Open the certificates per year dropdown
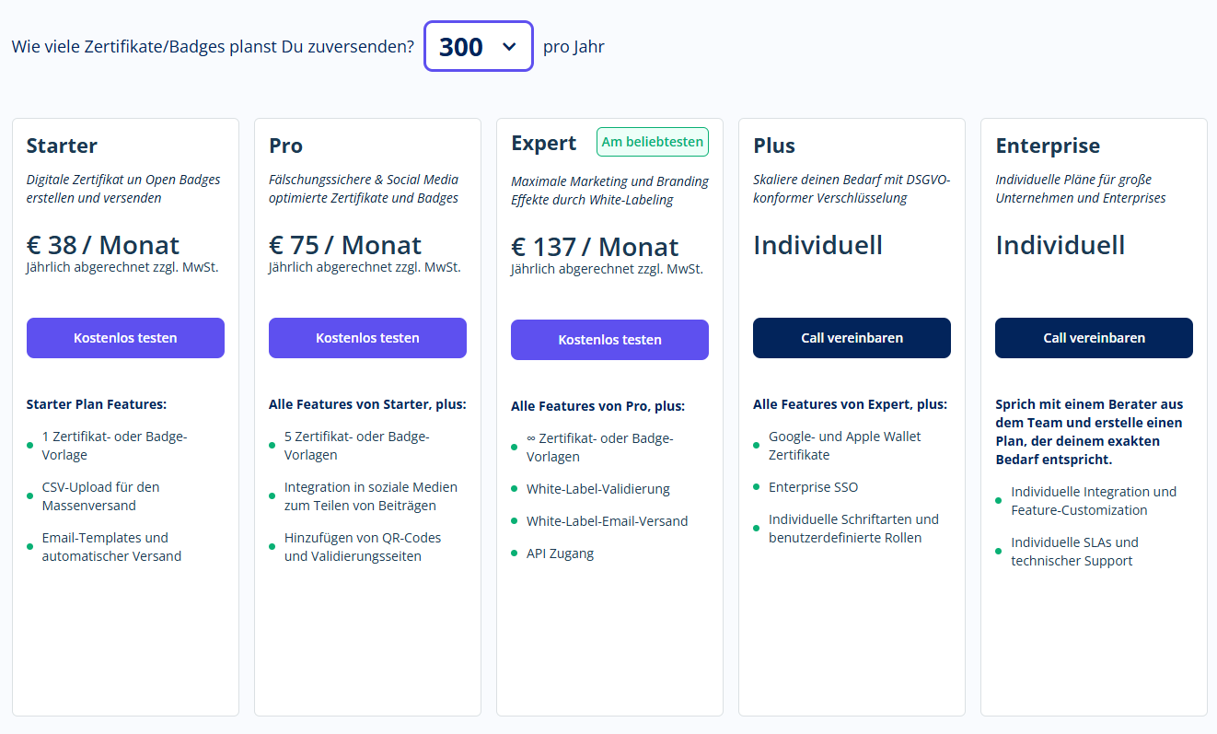1217x734 pixels. (479, 46)
